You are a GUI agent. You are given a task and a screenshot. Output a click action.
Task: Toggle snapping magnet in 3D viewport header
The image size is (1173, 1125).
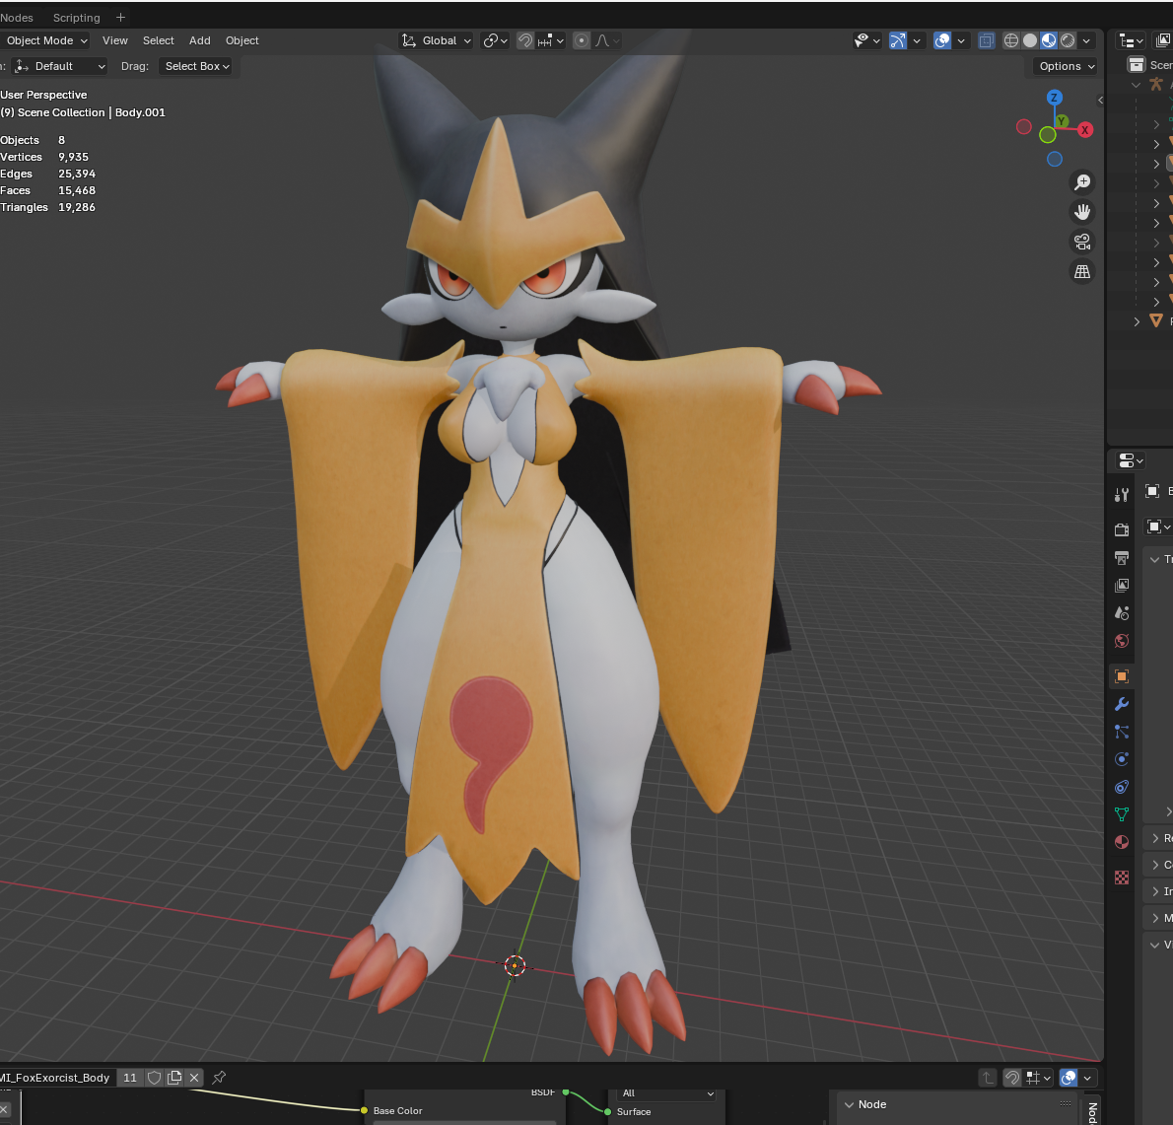(526, 40)
